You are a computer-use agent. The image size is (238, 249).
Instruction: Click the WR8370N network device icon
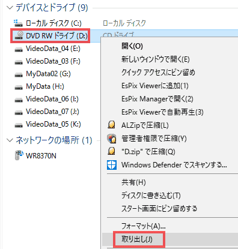(19, 155)
